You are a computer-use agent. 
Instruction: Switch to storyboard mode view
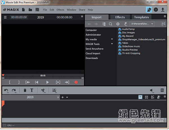[x=140, y=97]
